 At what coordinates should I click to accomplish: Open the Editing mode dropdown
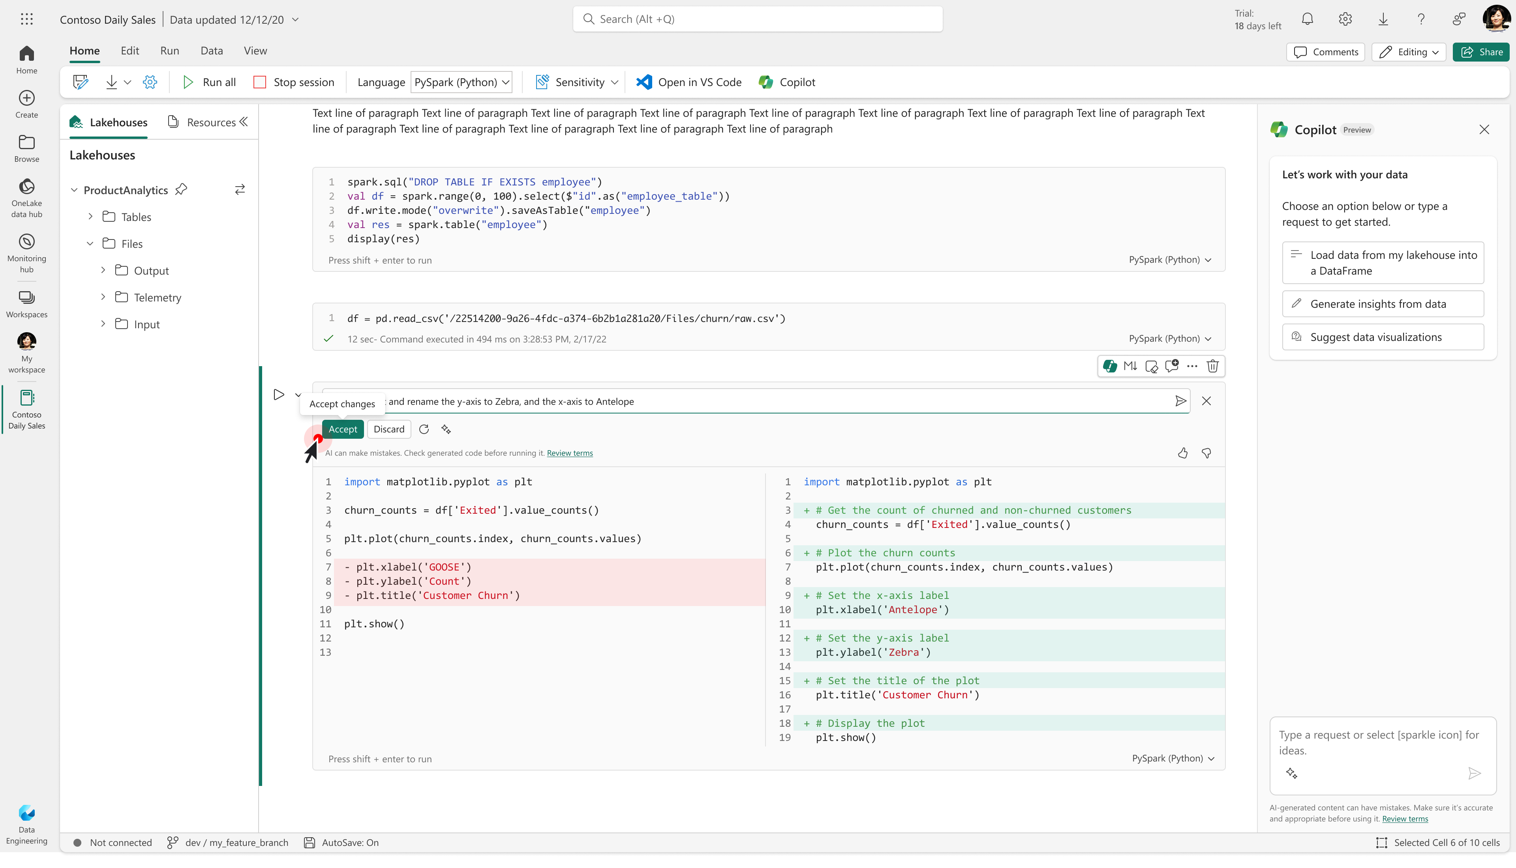coord(1409,52)
